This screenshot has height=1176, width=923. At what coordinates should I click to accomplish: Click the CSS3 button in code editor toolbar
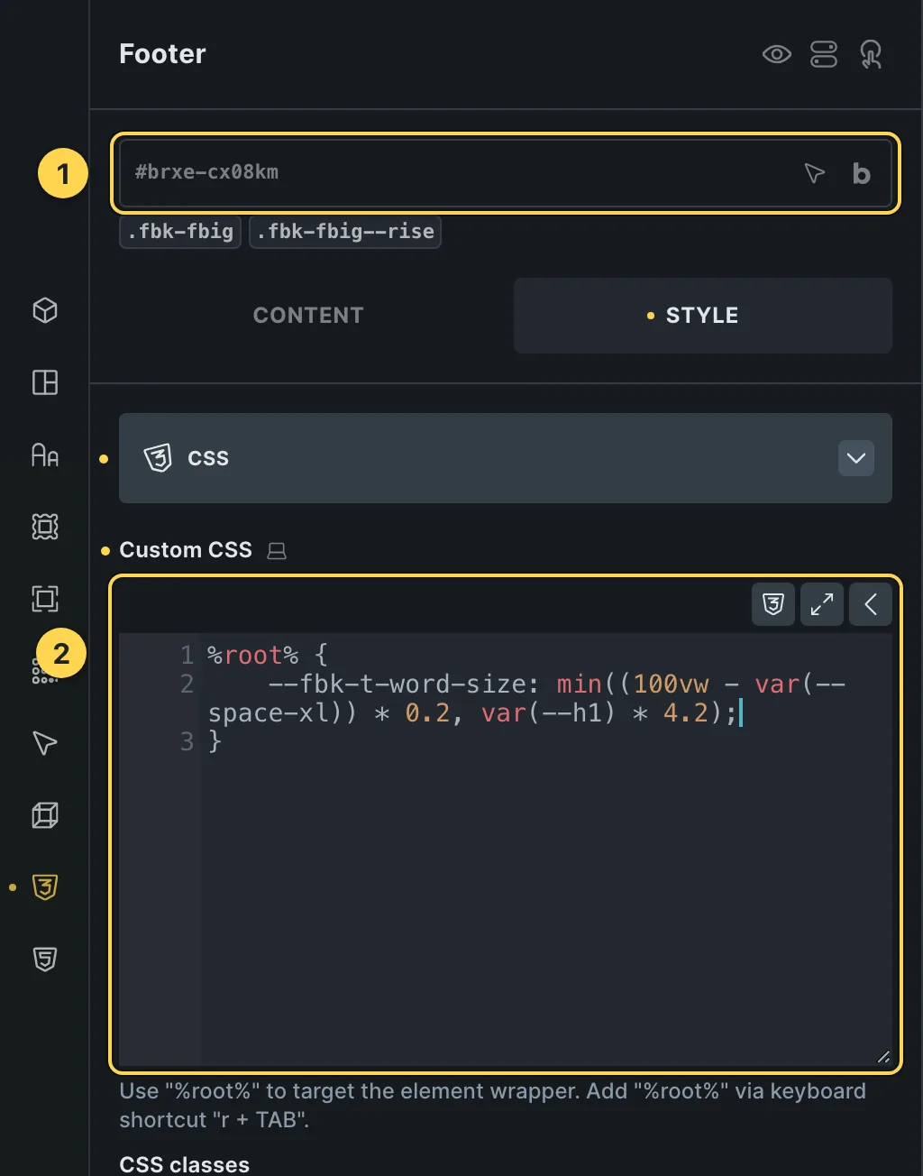[x=773, y=604]
